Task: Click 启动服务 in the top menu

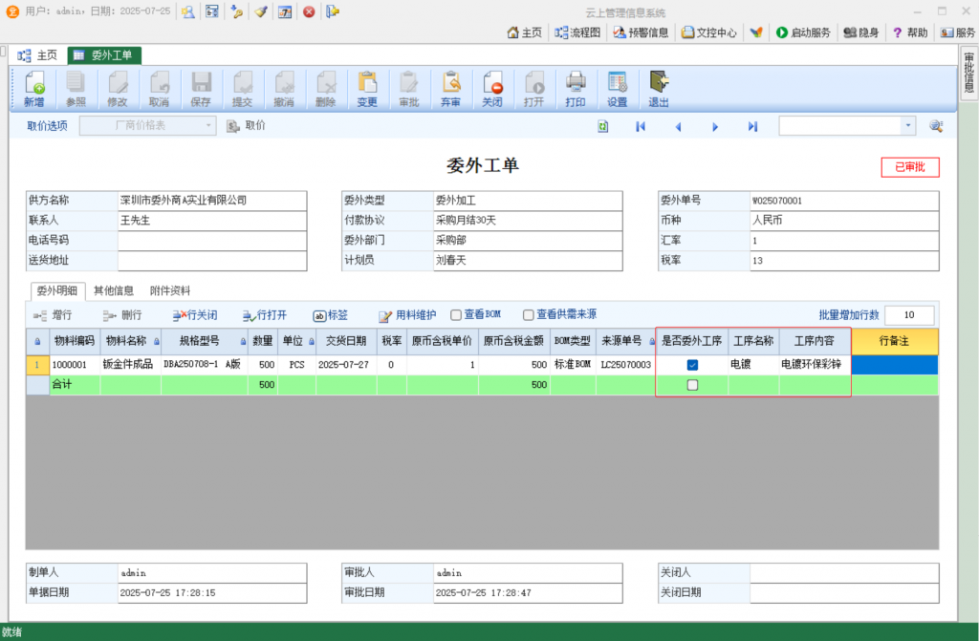Action: click(803, 32)
